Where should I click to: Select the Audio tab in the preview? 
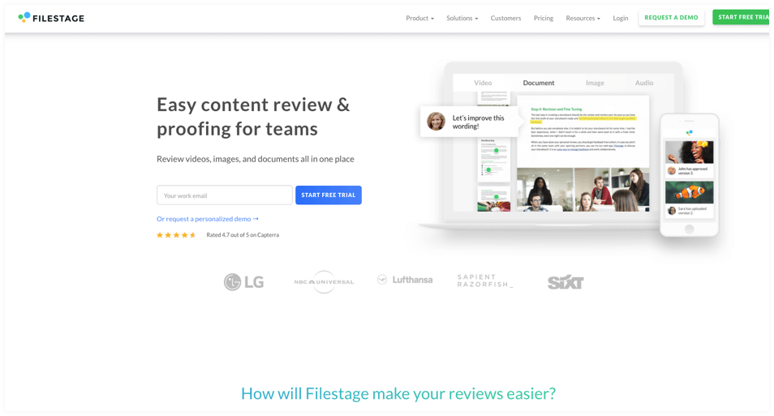643,83
